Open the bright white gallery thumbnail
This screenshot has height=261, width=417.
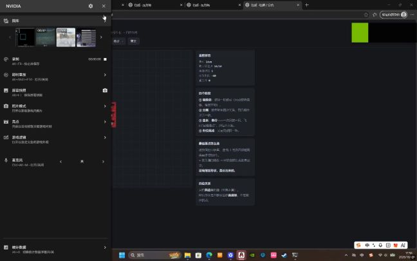point(66,37)
